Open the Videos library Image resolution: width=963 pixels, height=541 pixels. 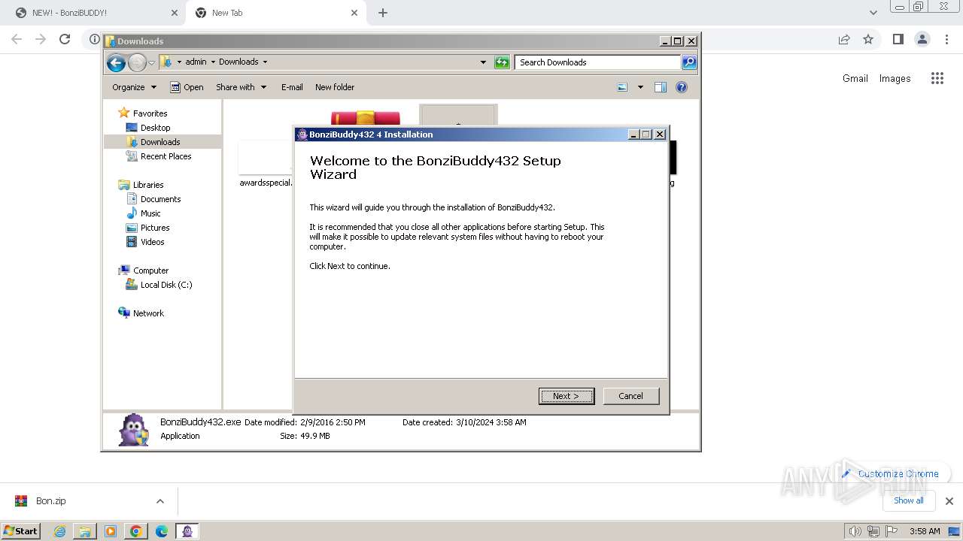(x=152, y=242)
